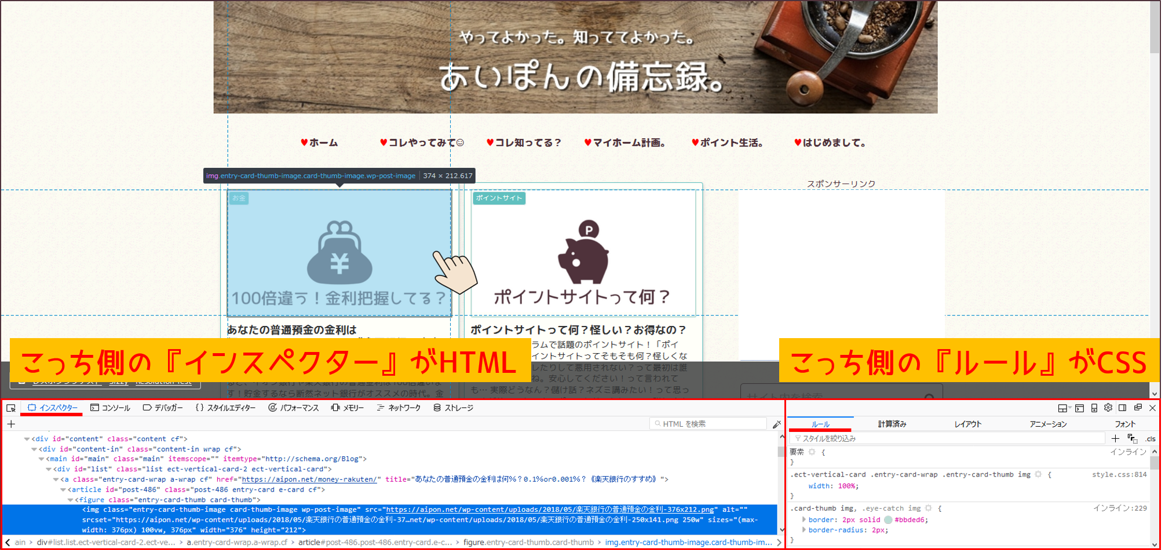Highlight elements matching 要素 selector
Image resolution: width=1165 pixels, height=550 pixels.
(x=812, y=452)
